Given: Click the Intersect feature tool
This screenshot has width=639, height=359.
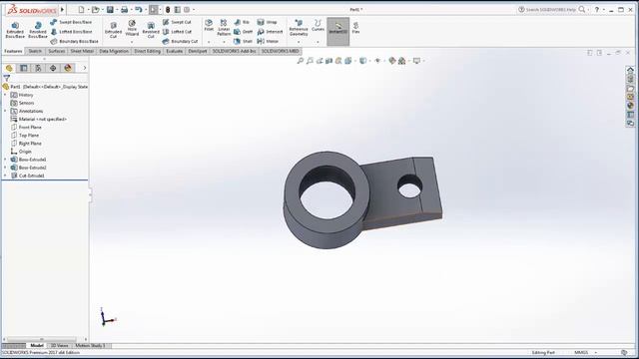Looking at the screenshot, I should pyautogui.click(x=270, y=32).
